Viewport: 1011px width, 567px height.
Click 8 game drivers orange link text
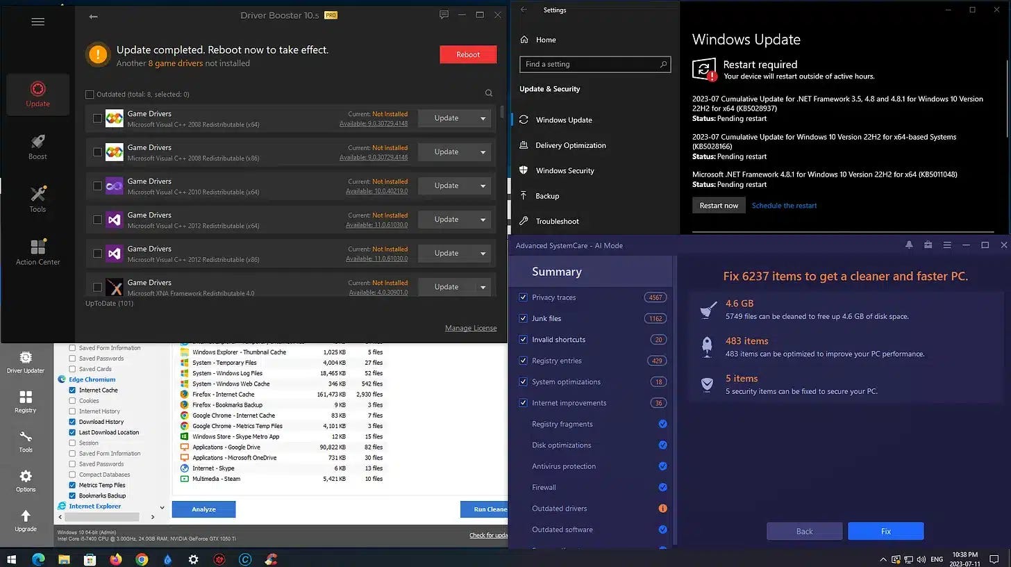pyautogui.click(x=175, y=63)
